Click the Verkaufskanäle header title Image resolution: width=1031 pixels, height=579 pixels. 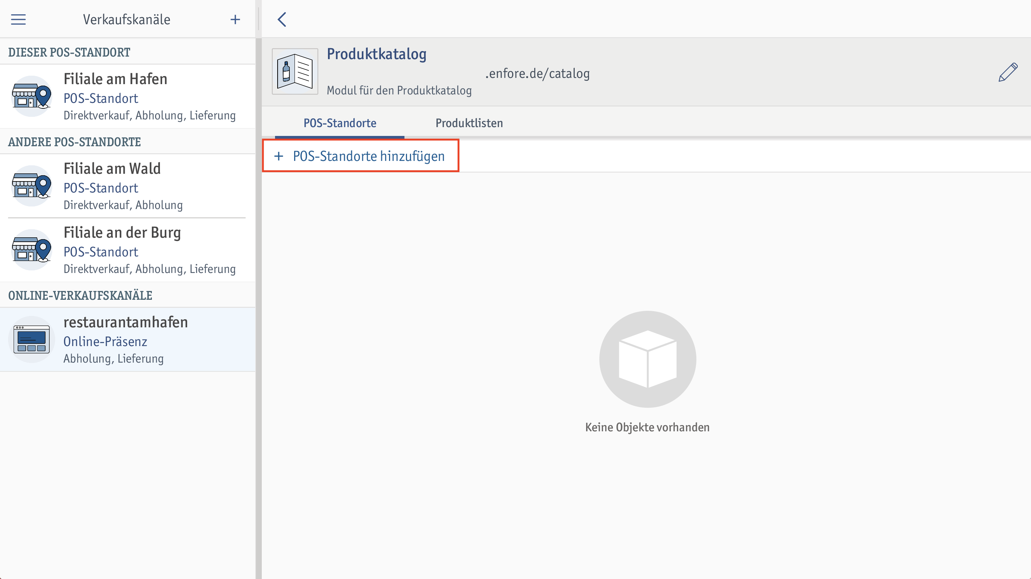point(126,19)
